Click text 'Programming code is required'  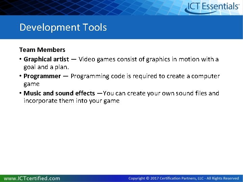pos(114,76)
